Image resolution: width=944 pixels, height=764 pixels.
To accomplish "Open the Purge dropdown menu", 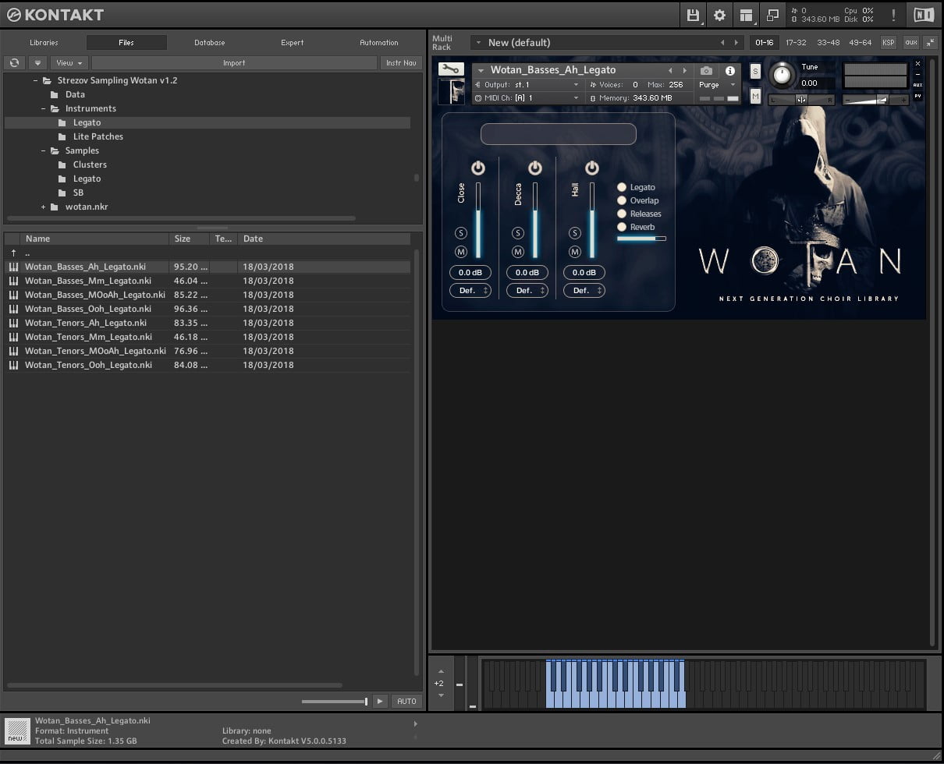I will click(717, 84).
